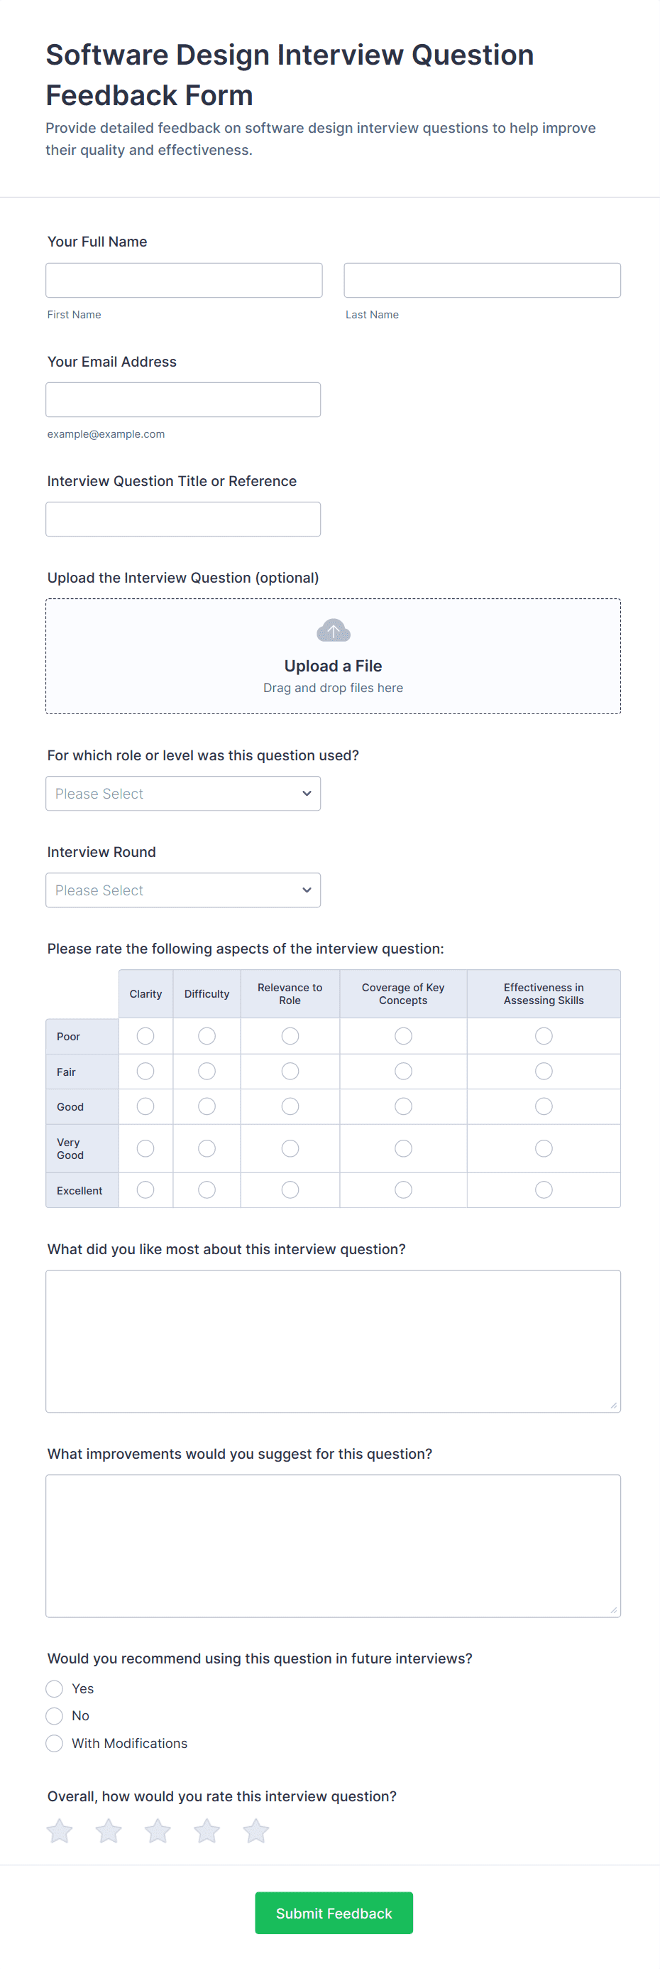Image resolution: width=660 pixels, height=1969 pixels.
Task: Click the email address input field
Action: click(x=183, y=400)
